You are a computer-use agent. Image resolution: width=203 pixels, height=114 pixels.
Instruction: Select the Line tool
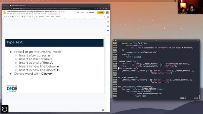32,17
